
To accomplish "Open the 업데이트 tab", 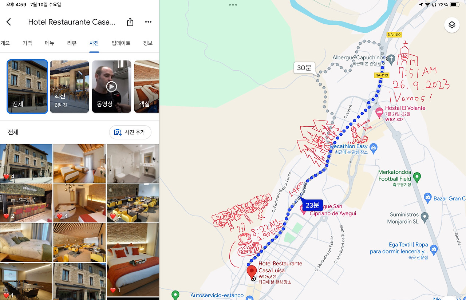I will [121, 43].
